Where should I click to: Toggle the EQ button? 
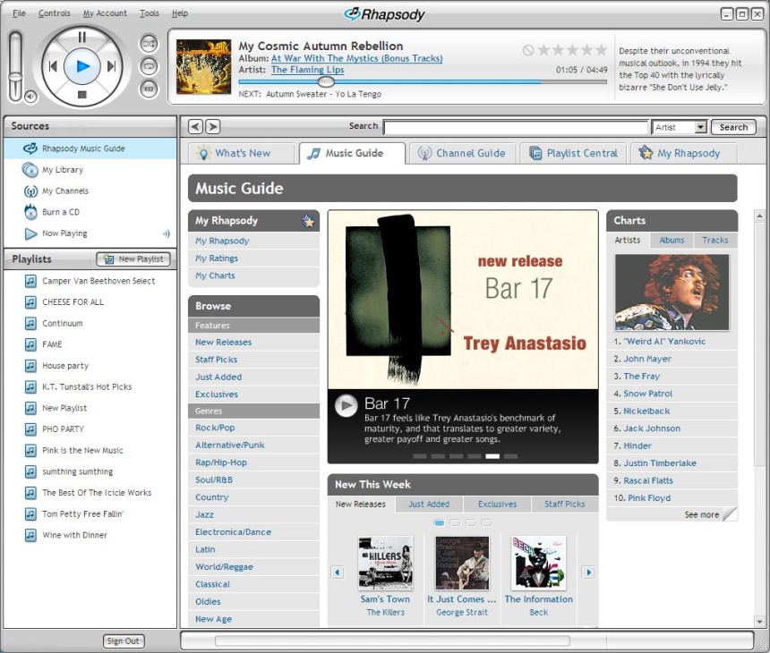pos(149,89)
